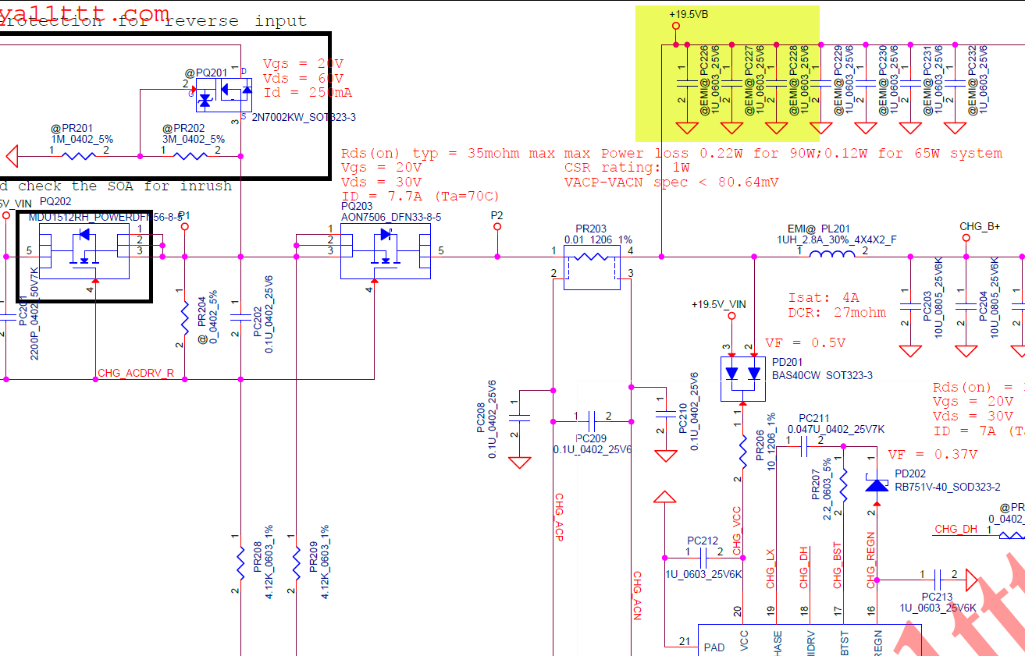
Task: Select the underlined horizontal CHG_DH net label
Action: [x=956, y=530]
